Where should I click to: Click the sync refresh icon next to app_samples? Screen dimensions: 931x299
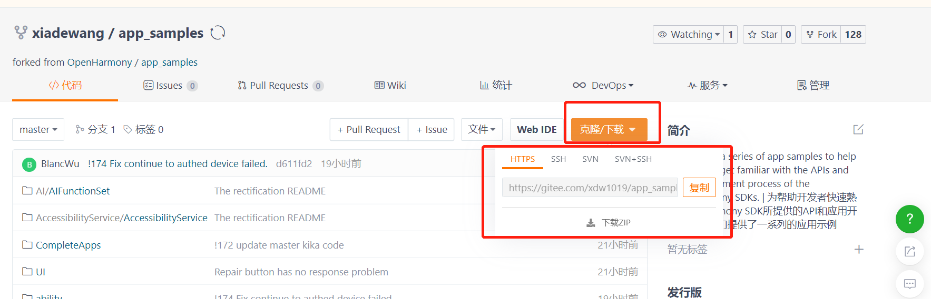(218, 33)
